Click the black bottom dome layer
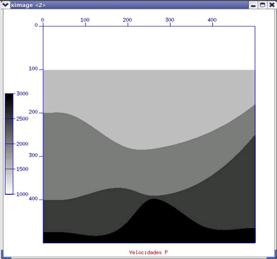277x259 pixels. [x=154, y=227]
